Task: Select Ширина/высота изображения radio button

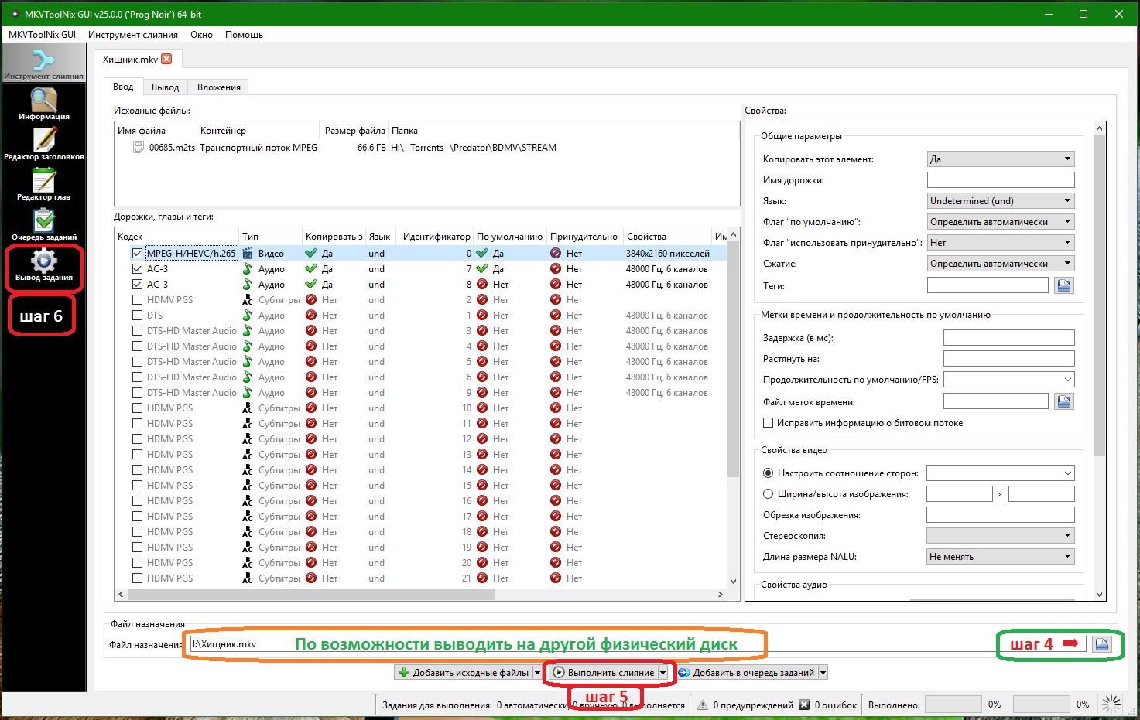Action: 769,494
